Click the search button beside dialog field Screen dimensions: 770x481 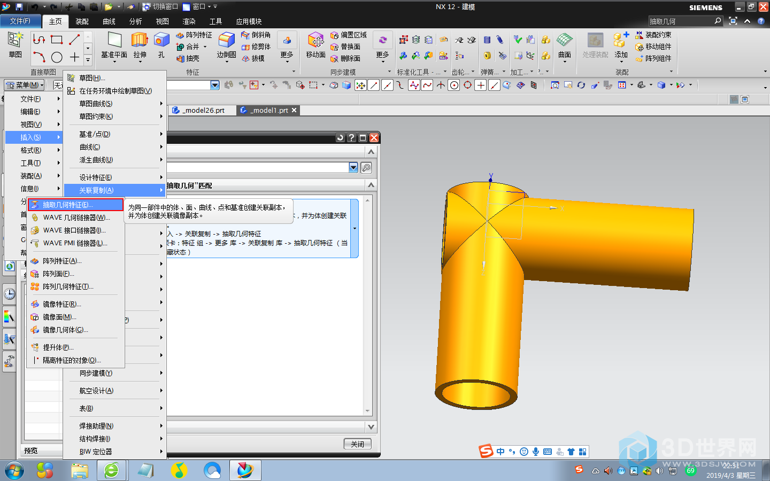(x=366, y=168)
